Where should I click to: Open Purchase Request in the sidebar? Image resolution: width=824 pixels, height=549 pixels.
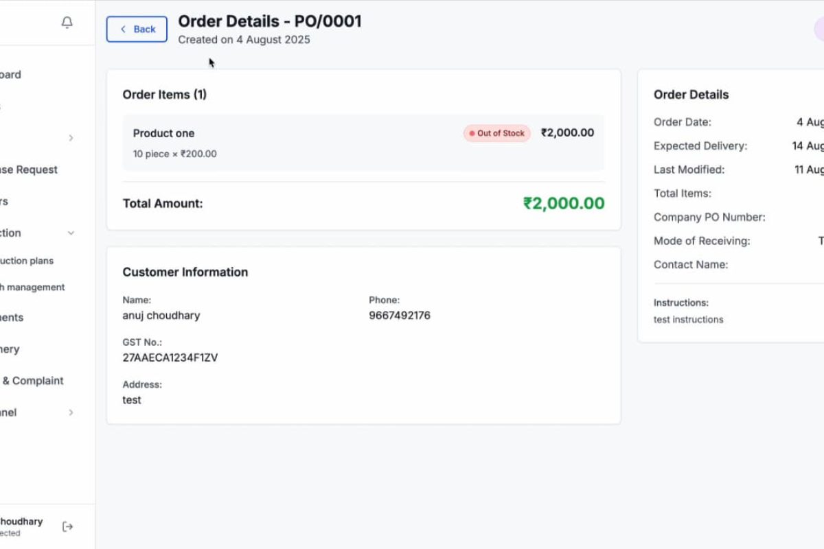click(29, 170)
